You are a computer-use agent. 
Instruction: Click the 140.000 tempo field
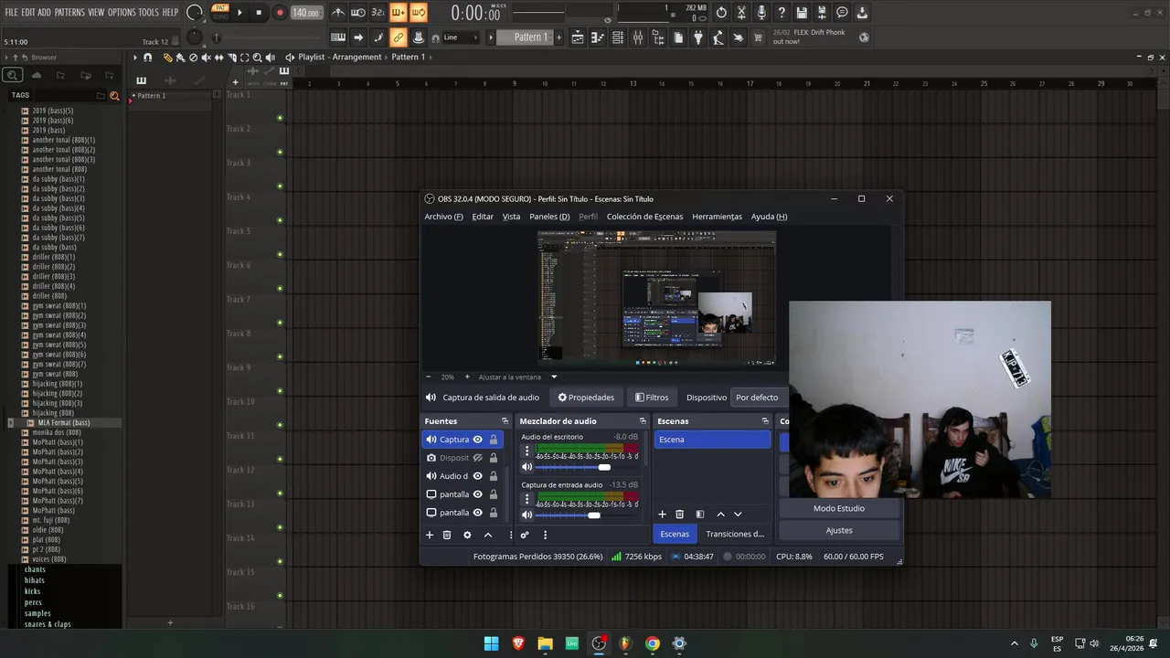click(306, 13)
